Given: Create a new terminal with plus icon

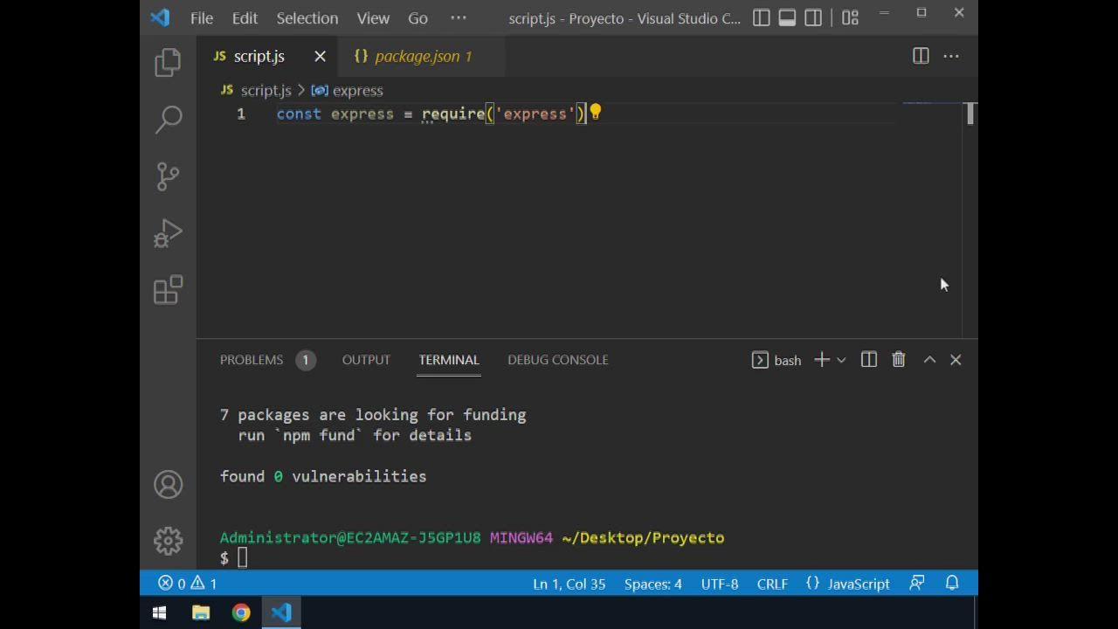Looking at the screenshot, I should [822, 360].
